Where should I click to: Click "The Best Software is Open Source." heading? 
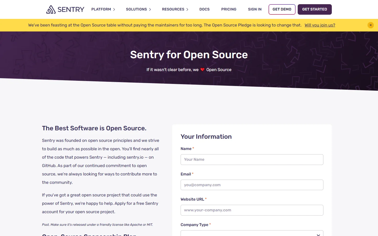coord(94,128)
